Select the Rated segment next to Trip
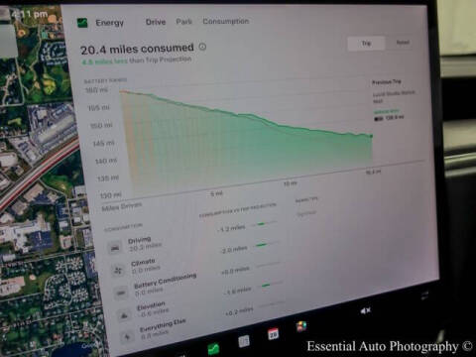This screenshot has width=476, height=357. (x=403, y=43)
